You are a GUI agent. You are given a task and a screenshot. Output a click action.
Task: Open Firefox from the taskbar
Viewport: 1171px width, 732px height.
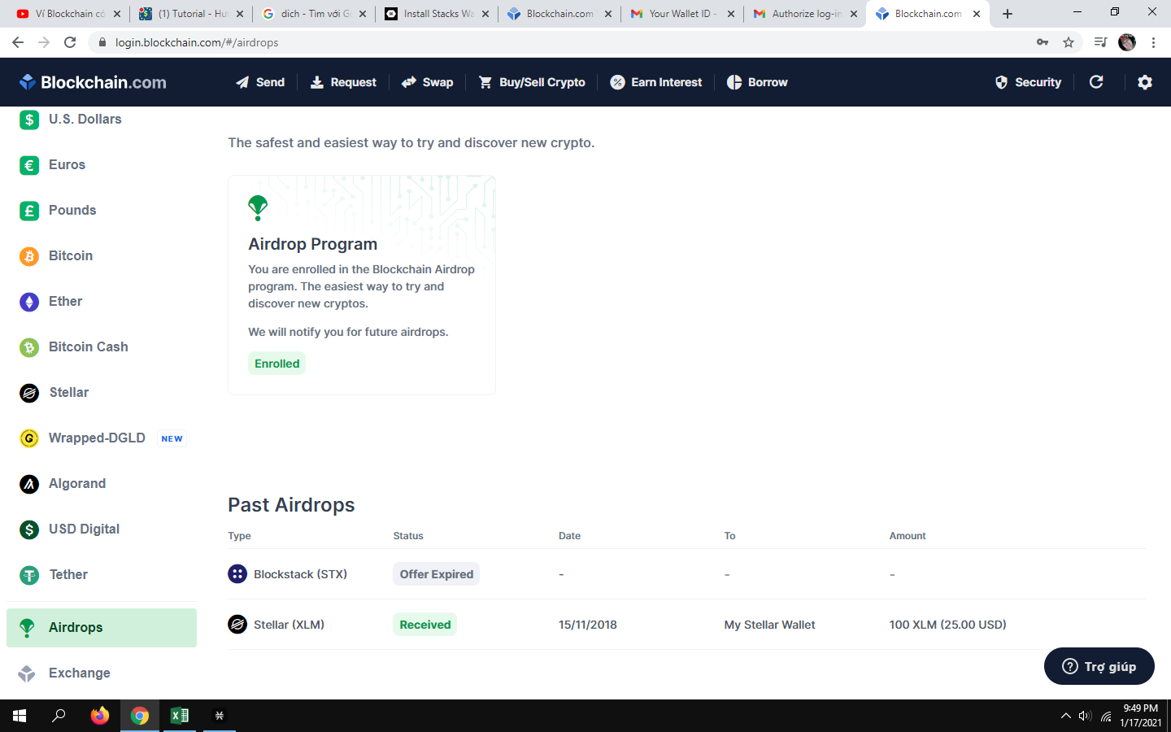100,716
